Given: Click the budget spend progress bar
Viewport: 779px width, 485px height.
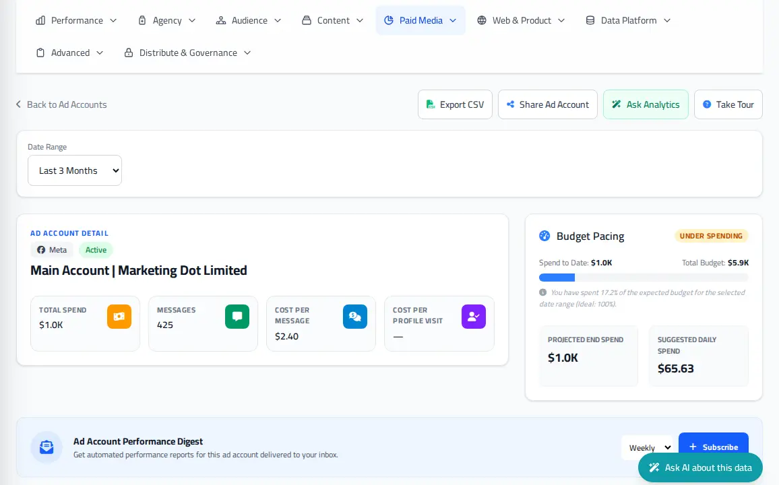Looking at the screenshot, I should point(644,278).
